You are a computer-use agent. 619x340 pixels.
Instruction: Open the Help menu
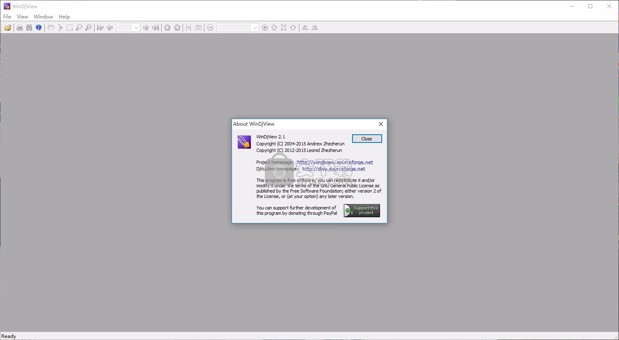tap(64, 17)
